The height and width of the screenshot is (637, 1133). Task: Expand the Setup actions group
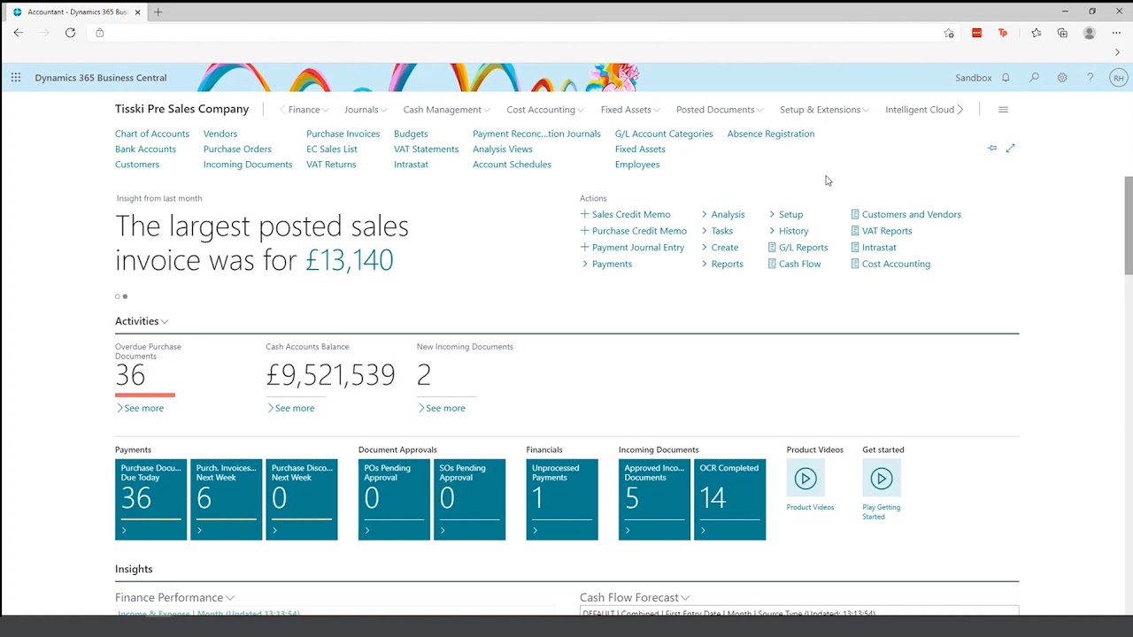pyautogui.click(x=786, y=214)
